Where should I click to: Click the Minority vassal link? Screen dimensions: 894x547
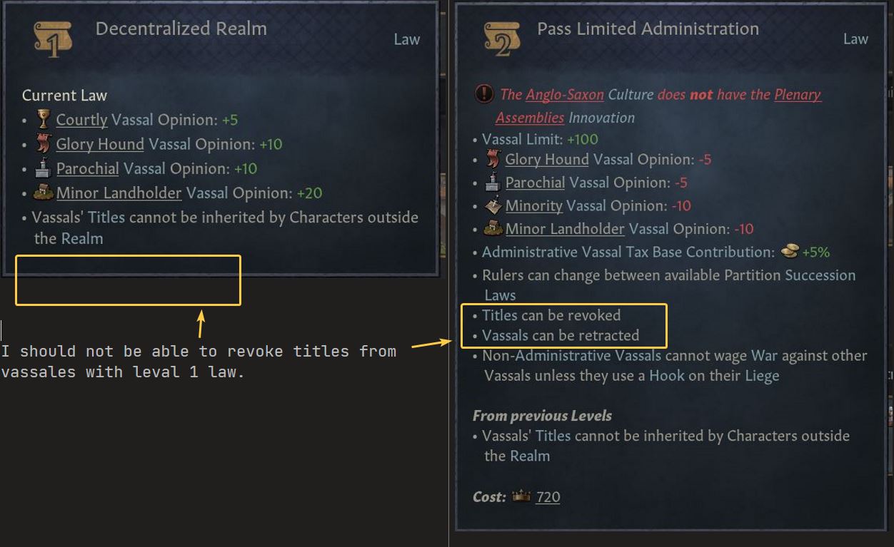pos(534,205)
